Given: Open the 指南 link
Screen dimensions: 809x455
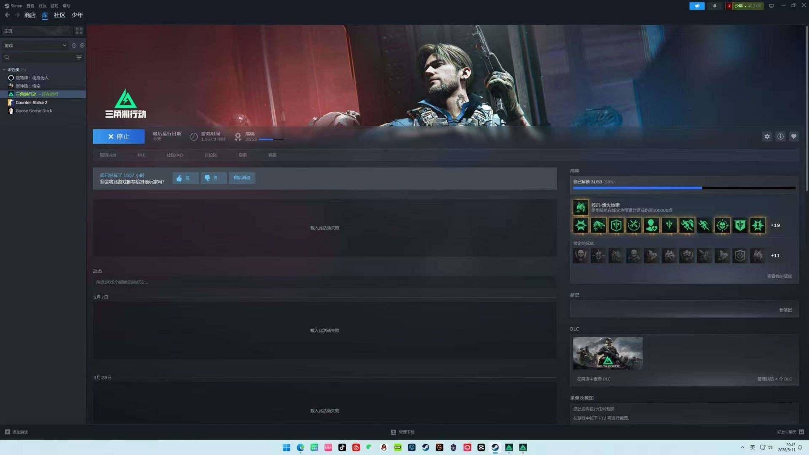Looking at the screenshot, I should point(243,155).
